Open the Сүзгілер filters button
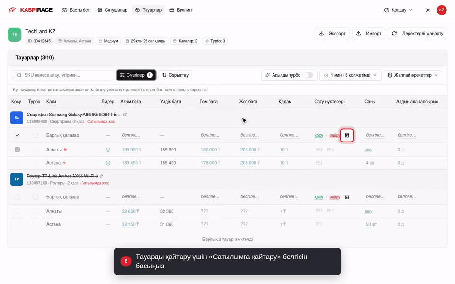This screenshot has width=455, height=284. point(136,75)
